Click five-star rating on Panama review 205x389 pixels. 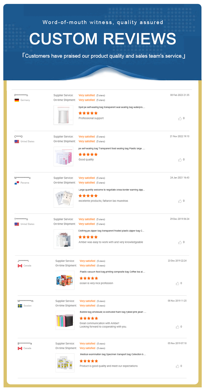[x=88, y=196]
